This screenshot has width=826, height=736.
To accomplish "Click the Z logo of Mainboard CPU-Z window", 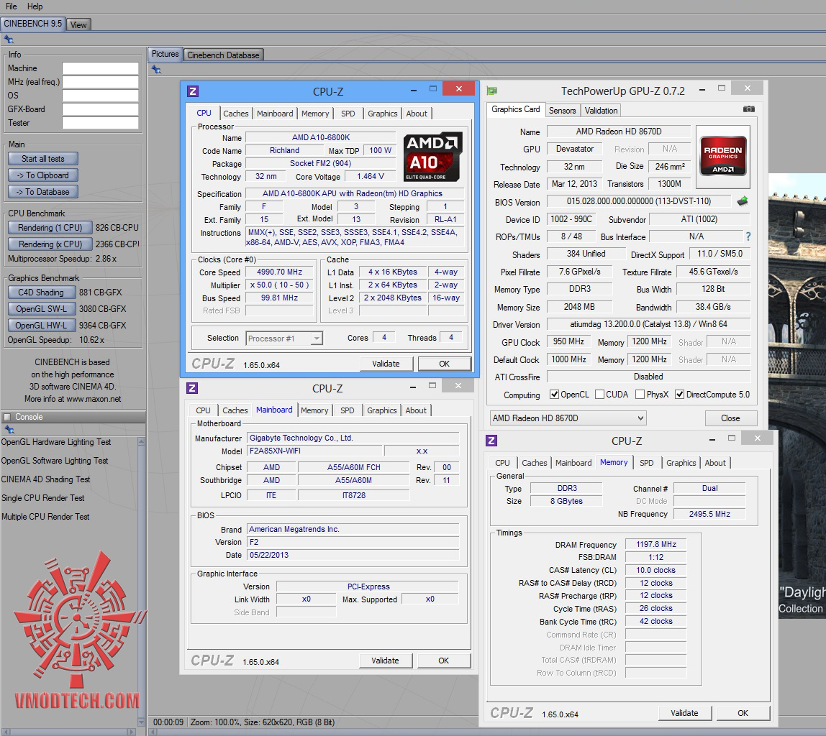I will [192, 388].
